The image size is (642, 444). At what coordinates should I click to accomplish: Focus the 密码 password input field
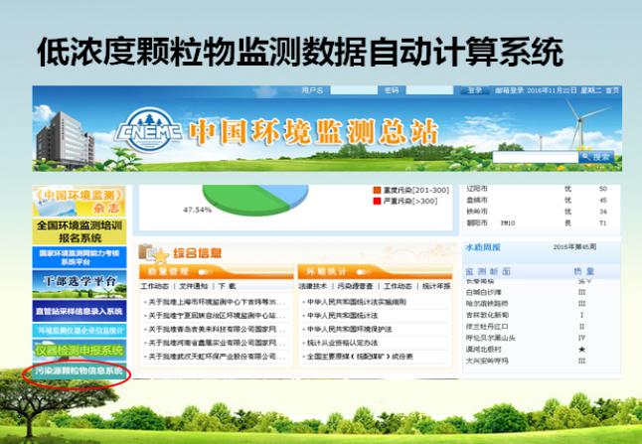[x=429, y=90]
